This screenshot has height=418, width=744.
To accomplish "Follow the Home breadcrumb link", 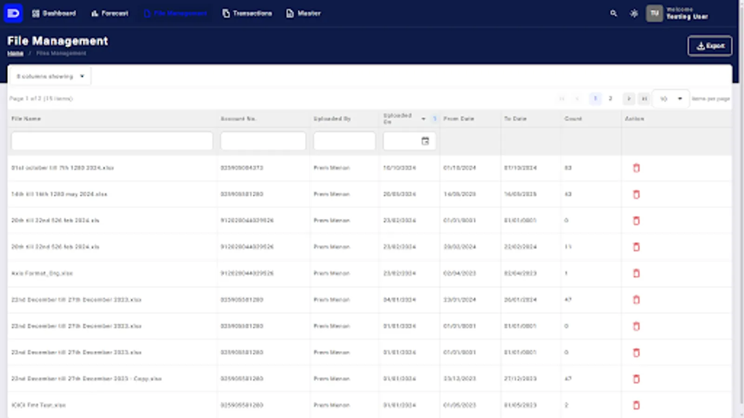I will click(x=15, y=53).
